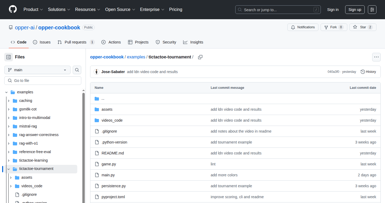Click the file icon beside persistence.py
385x203 pixels.
coord(97,186)
